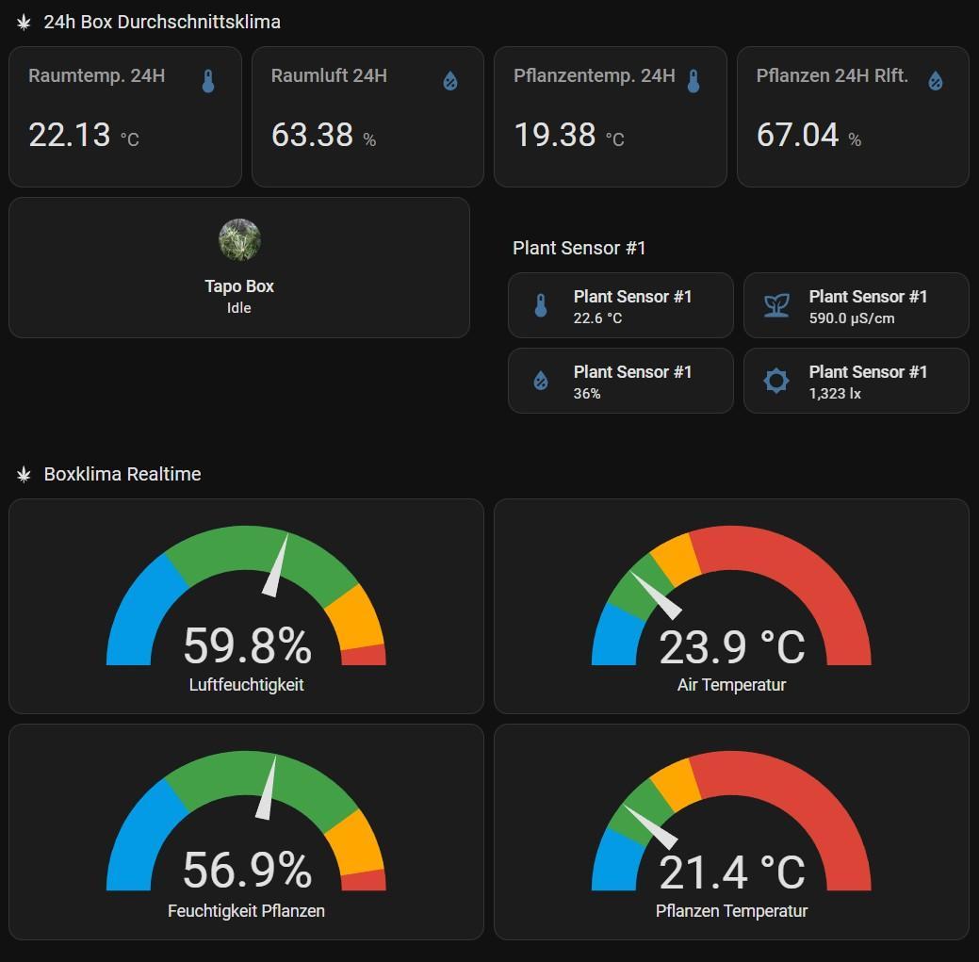Click the leaf icon beside Boxklima Realtime heading
Viewport: 979px width, 962px height.
click(x=24, y=474)
